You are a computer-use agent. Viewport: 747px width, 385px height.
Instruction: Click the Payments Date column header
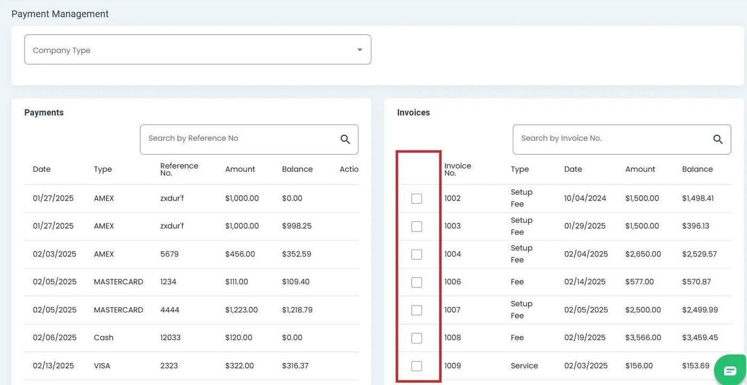(x=42, y=169)
